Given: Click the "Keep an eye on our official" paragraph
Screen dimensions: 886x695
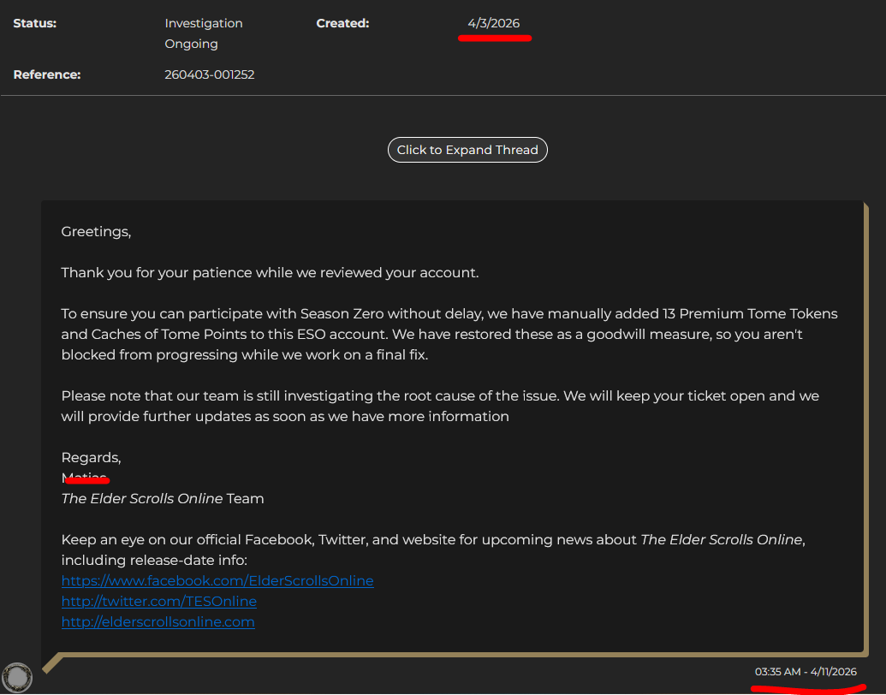Looking at the screenshot, I should (433, 549).
